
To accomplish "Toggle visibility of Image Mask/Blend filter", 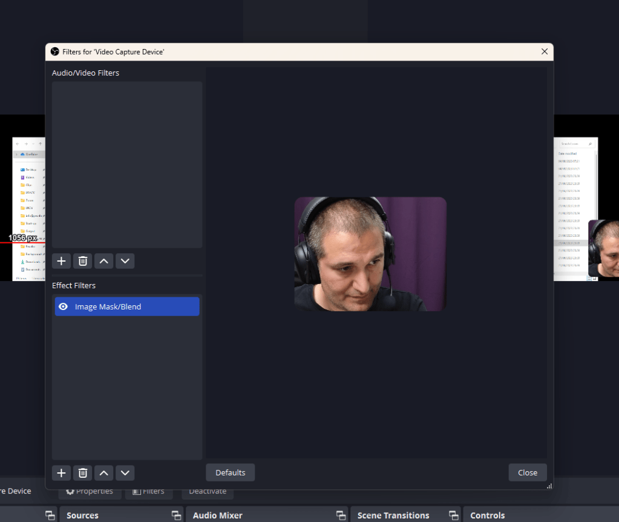I will (63, 306).
